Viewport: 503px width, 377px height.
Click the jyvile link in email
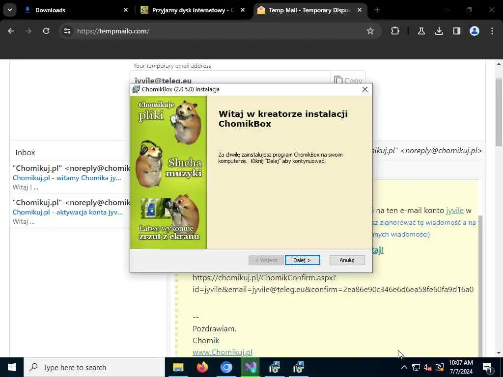454,211
